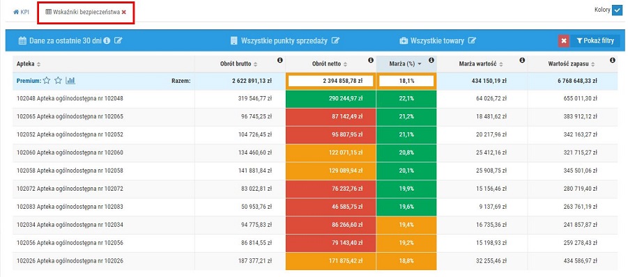Sort by Marża wartość column
This screenshot has width=628, height=277.
pos(500,64)
